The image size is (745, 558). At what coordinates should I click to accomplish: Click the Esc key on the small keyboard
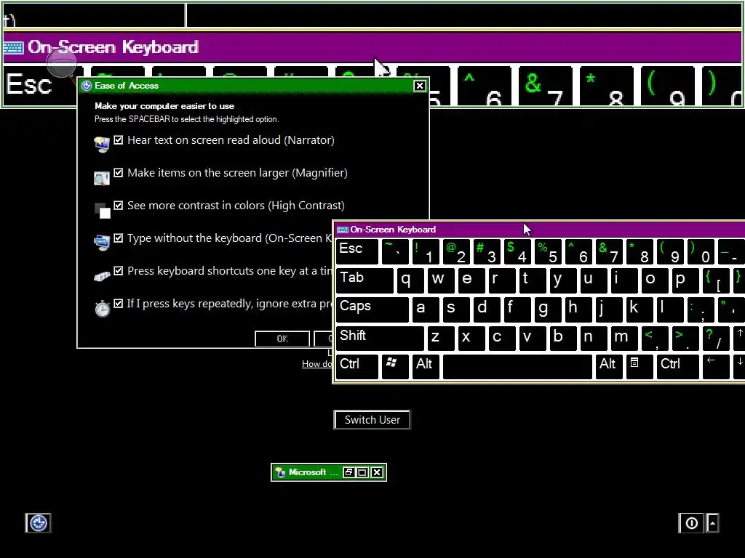(356, 251)
